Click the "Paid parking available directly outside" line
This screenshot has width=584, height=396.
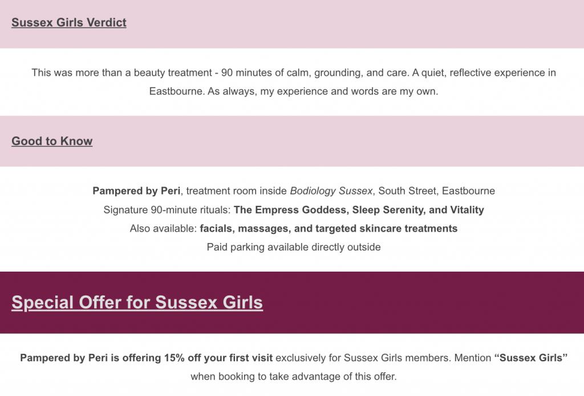click(294, 247)
